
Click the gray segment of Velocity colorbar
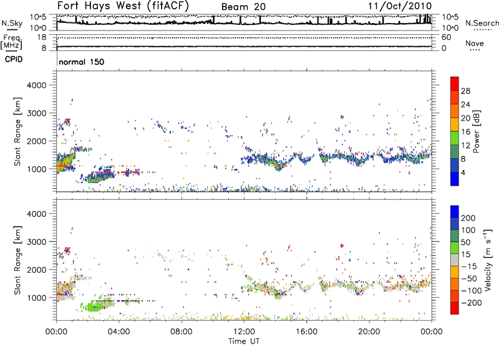click(455, 260)
